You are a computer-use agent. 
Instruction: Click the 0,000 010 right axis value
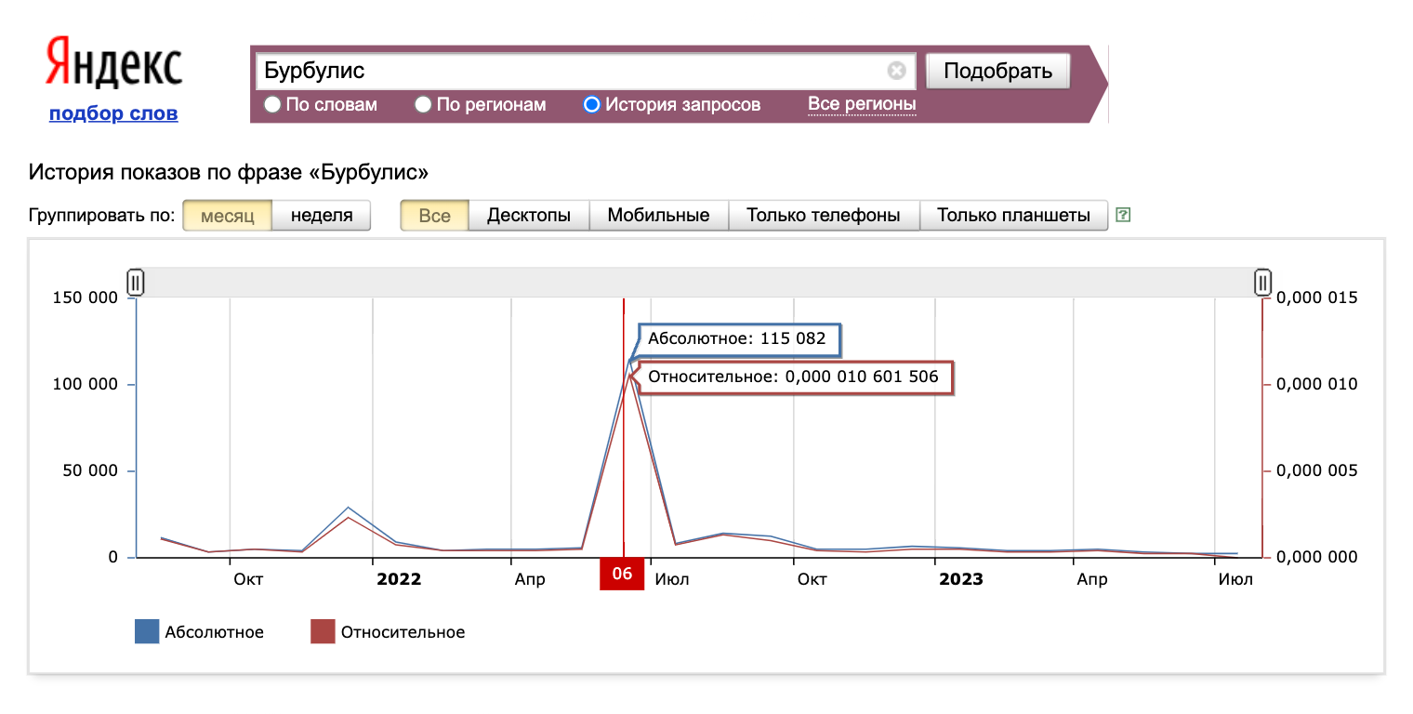pos(1316,384)
